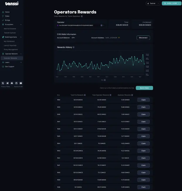The height and width of the screenshot is (191, 182).
Task: Claim the 14.74 DANCE reward
Action: (x=143, y=180)
